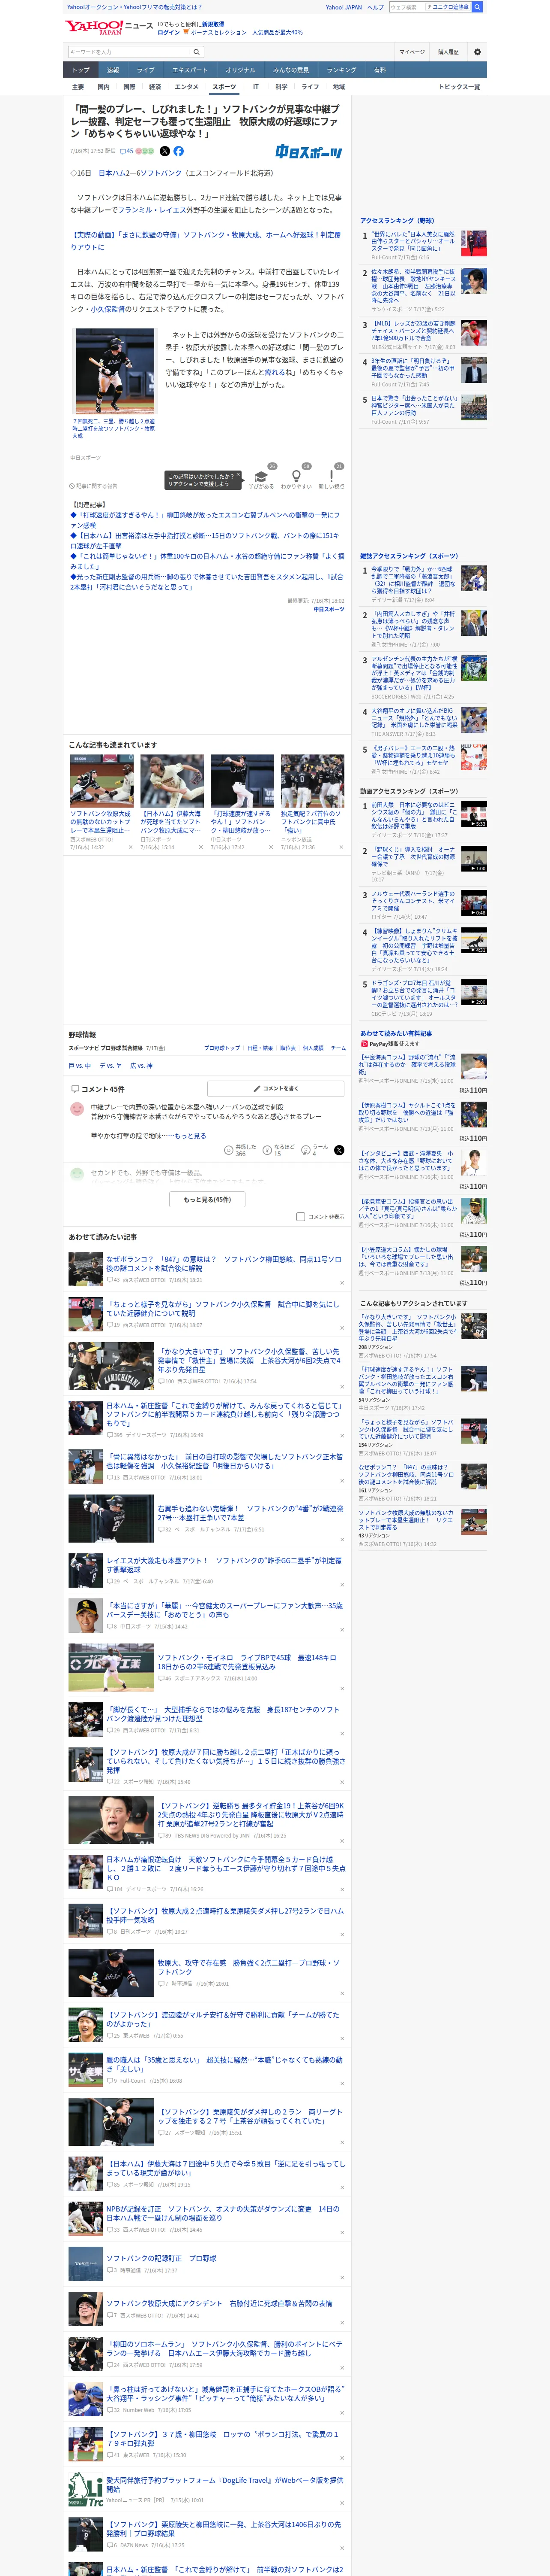Open related link 【日本ハム】田宮裕涼は左手中指打撲
This screenshot has width=550, height=2576.
pyautogui.click(x=205, y=541)
